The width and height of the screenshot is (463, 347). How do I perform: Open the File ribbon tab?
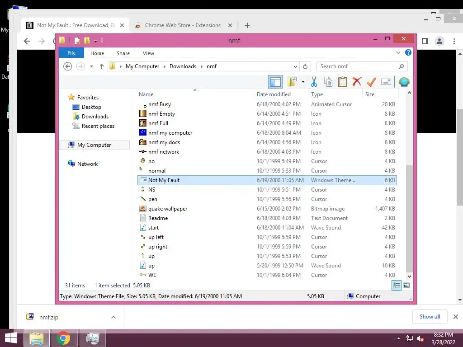point(71,53)
